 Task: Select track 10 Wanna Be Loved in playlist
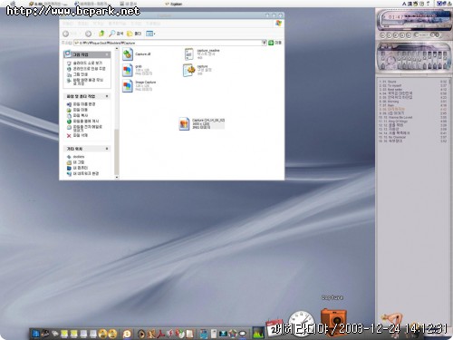click(412, 117)
